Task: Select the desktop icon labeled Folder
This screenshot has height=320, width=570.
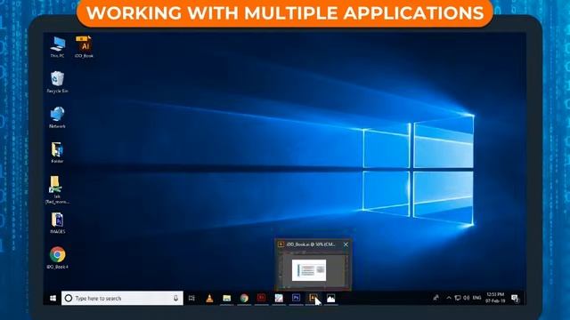Action: (57, 153)
